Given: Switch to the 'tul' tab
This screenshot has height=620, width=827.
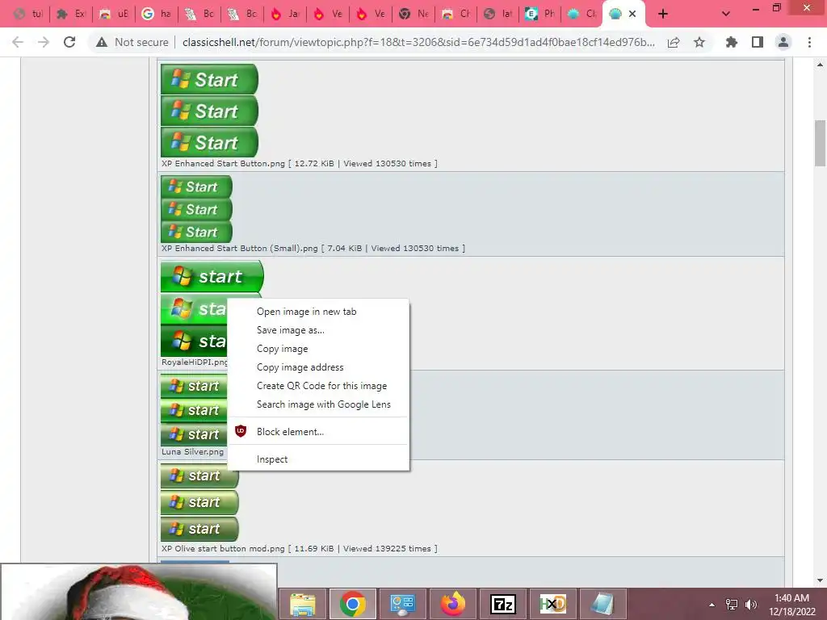Looking at the screenshot, I should point(29,15).
